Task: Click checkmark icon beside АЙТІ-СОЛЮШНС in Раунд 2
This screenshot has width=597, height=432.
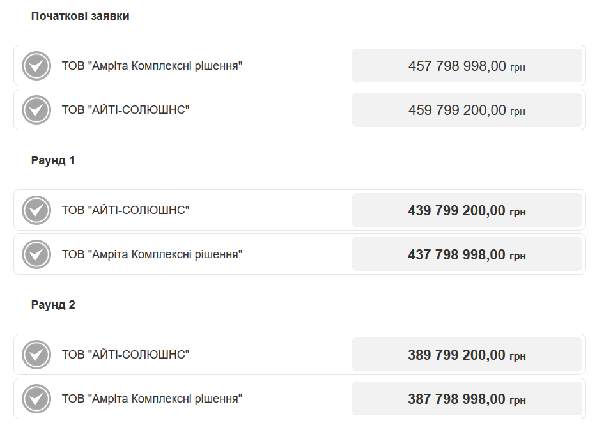Action: pos(36,355)
